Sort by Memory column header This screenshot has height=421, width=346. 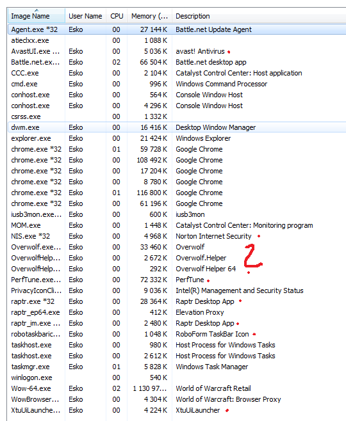[x=149, y=16]
